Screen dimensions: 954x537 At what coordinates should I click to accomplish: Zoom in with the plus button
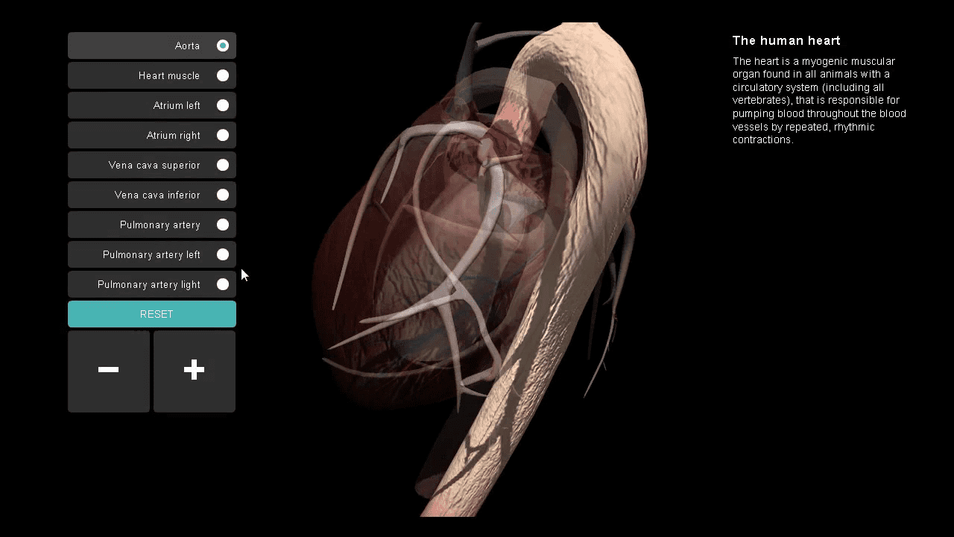point(195,371)
